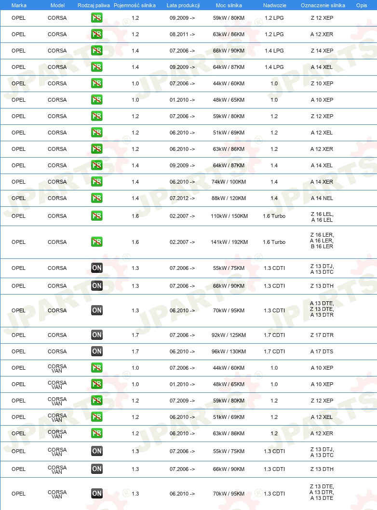
Task: Select '1.6 Turbo' cell in 141kW row
Action: tap(274, 242)
